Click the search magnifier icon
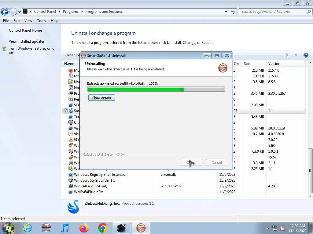This screenshot has width=313, height=234. click(309, 12)
